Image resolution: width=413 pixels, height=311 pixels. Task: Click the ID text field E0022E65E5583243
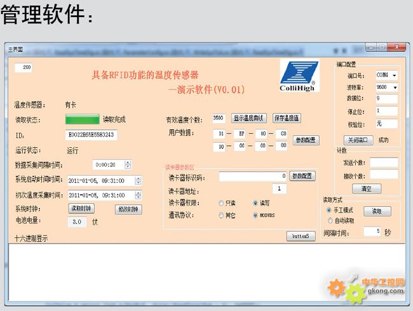(91, 135)
